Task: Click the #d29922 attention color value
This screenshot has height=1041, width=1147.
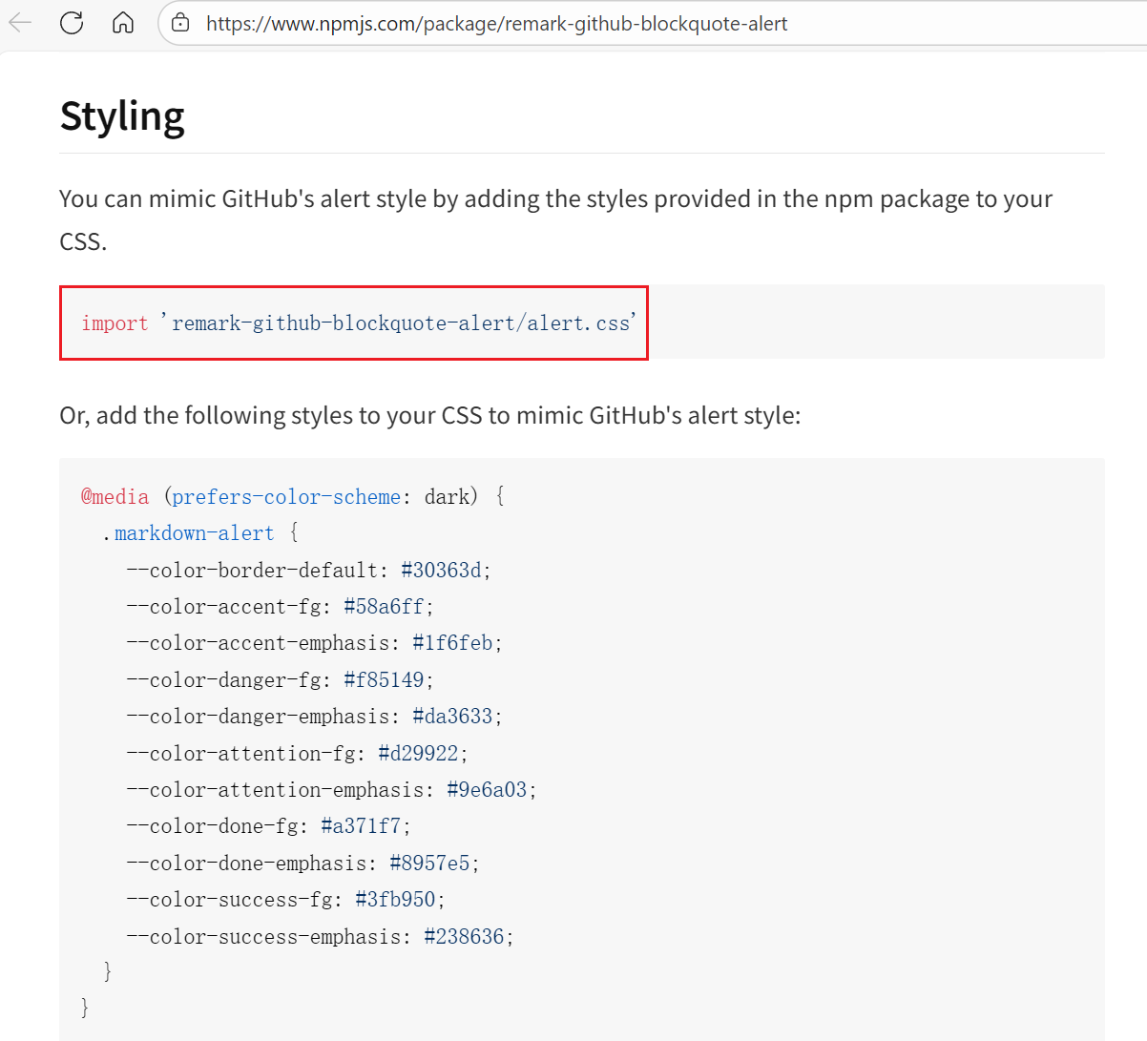Action: click(418, 754)
